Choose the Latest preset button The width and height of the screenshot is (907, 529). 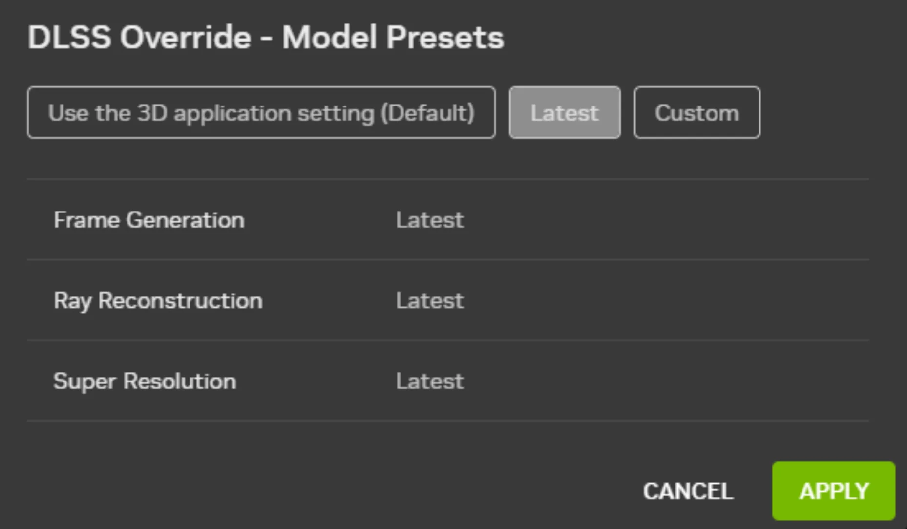[x=564, y=113]
